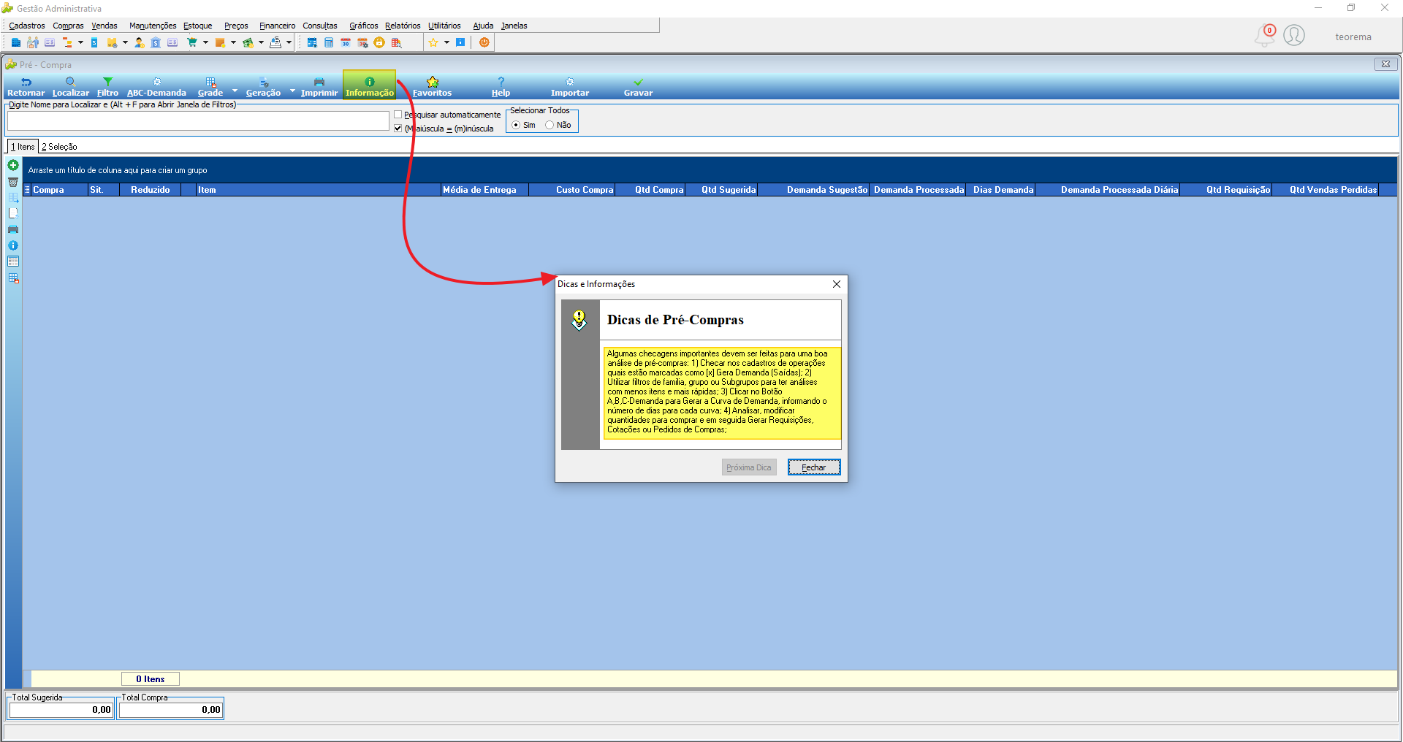Click the name search input field

(x=198, y=121)
